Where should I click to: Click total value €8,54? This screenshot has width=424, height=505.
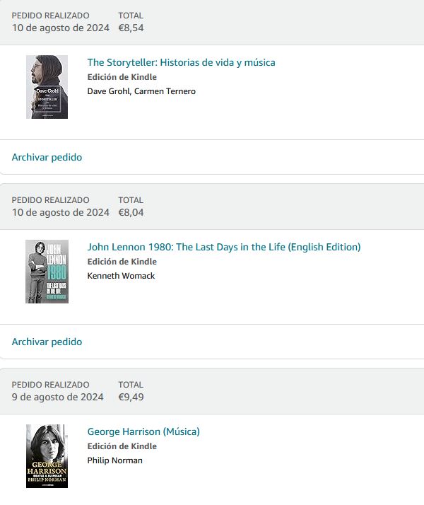click(131, 28)
